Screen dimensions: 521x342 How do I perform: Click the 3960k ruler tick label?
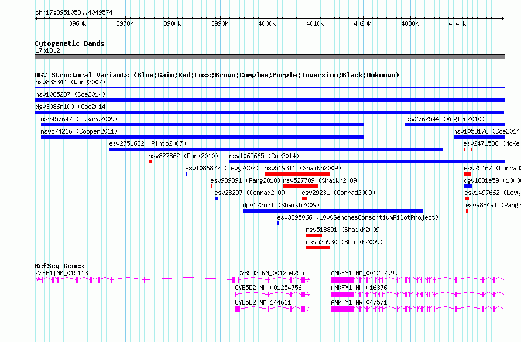(77, 23)
